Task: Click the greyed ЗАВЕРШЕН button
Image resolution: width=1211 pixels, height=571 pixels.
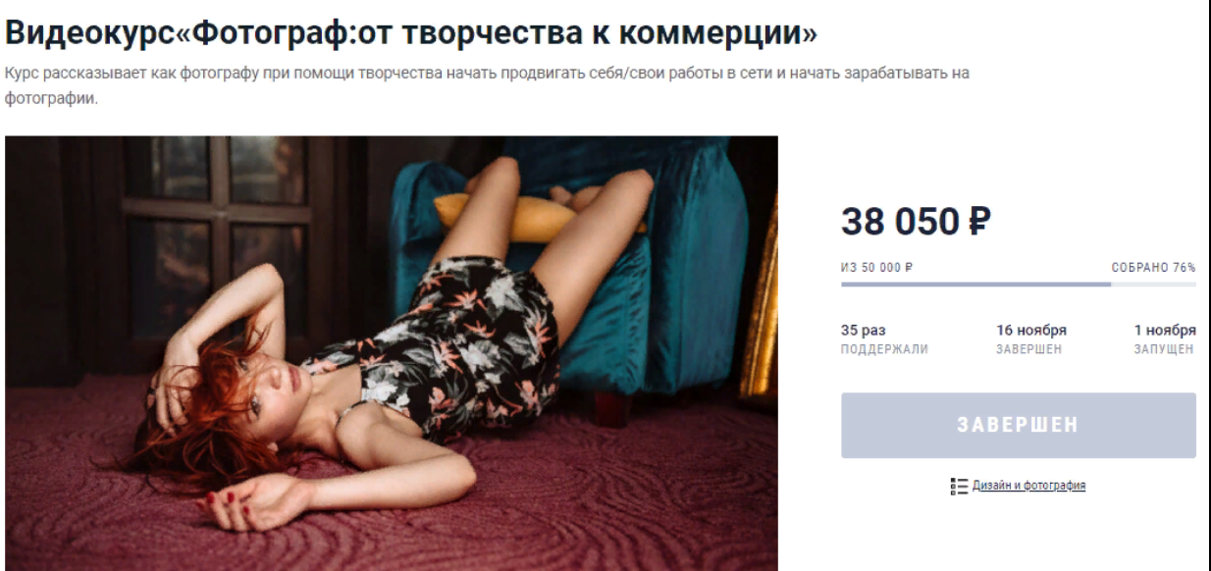Action: [1018, 426]
